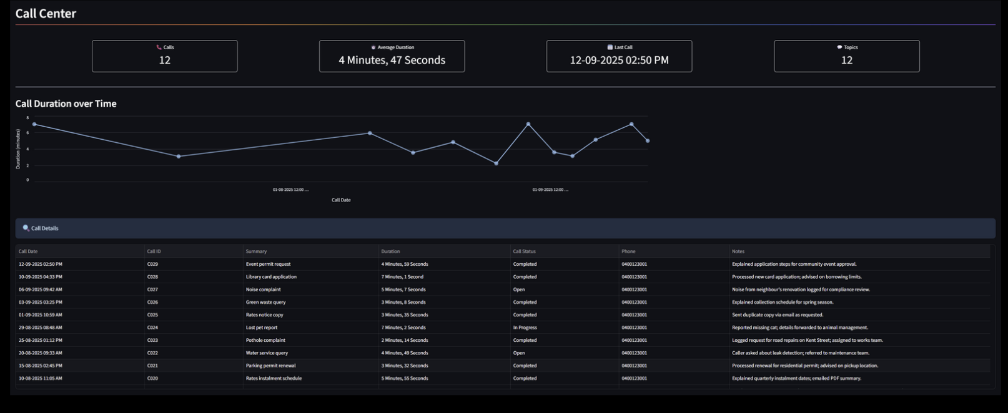
Task: Select the C027 call ID cell
Action: pyautogui.click(x=152, y=289)
